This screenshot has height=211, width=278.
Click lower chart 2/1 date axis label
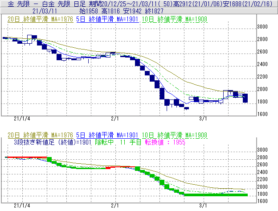[115, 206]
